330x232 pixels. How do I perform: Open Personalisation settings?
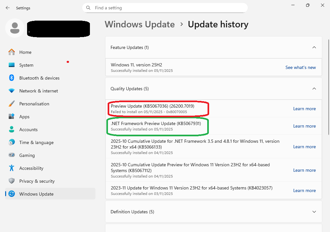pos(50,104)
